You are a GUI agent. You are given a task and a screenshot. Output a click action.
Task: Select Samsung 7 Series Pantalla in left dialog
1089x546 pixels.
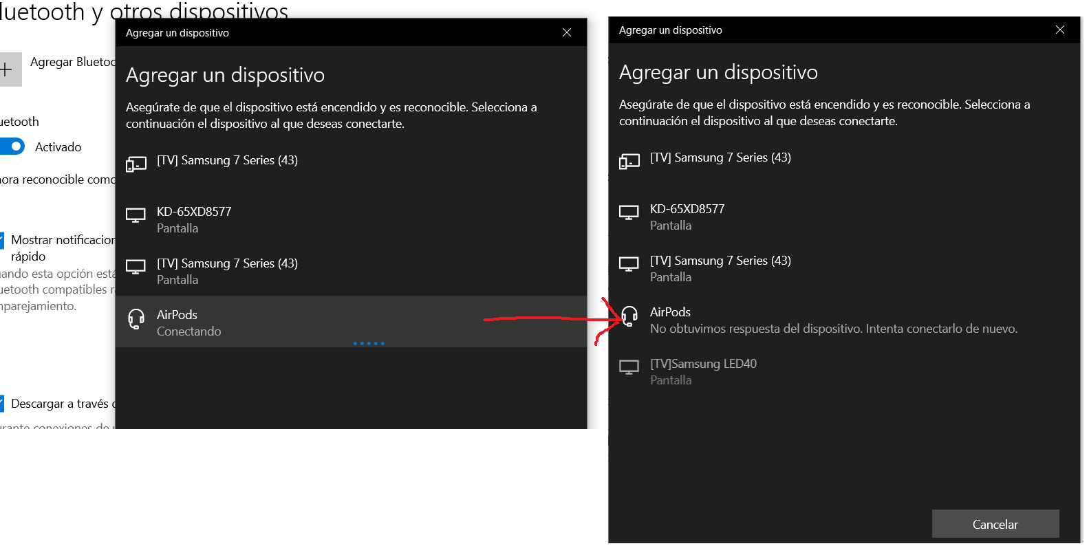click(351, 271)
